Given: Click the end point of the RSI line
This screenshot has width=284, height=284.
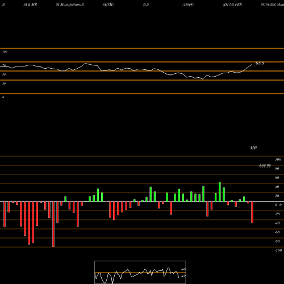Looking at the screenshot, I should [x=252, y=65].
